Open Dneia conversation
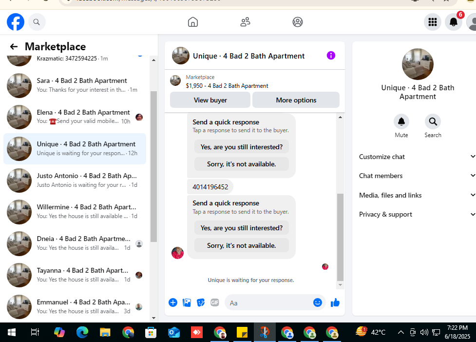The width and height of the screenshot is (476, 342). pos(75,243)
